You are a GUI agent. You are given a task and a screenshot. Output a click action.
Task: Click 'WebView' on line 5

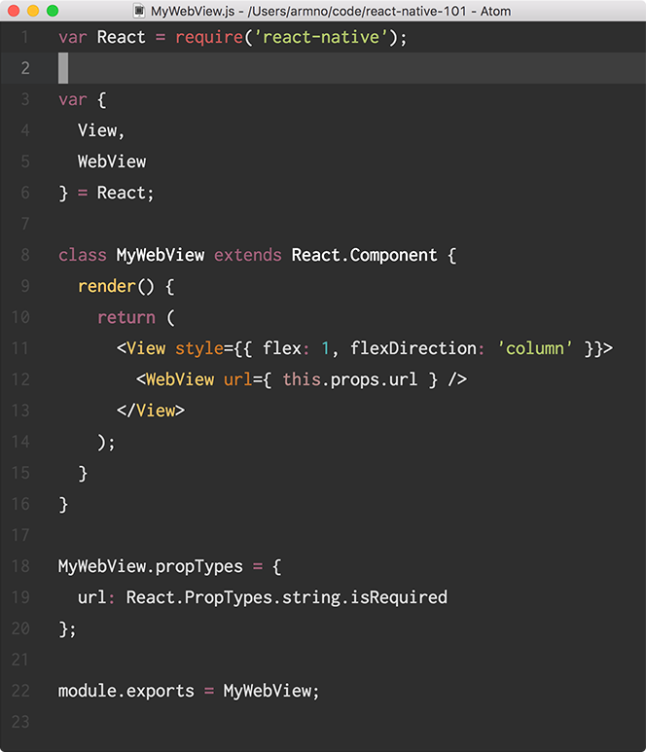pyautogui.click(x=112, y=161)
